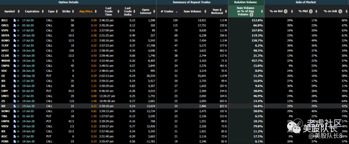This screenshot has height=144, width=349.
Task: Open the document icon for CLDR
Action: pos(15,56)
